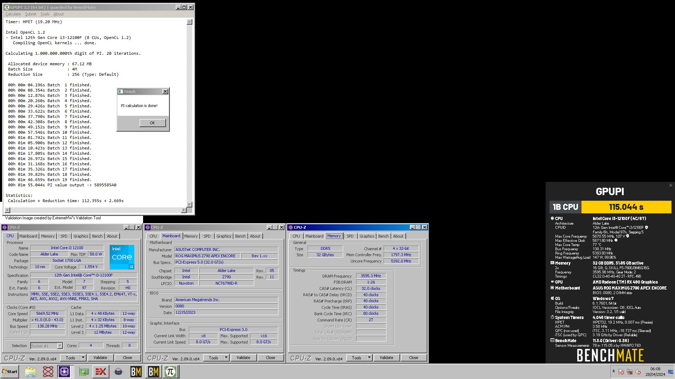The height and width of the screenshot is (379, 675).
Task: Open GPUPI About menu
Action: pyautogui.click(x=59, y=14)
